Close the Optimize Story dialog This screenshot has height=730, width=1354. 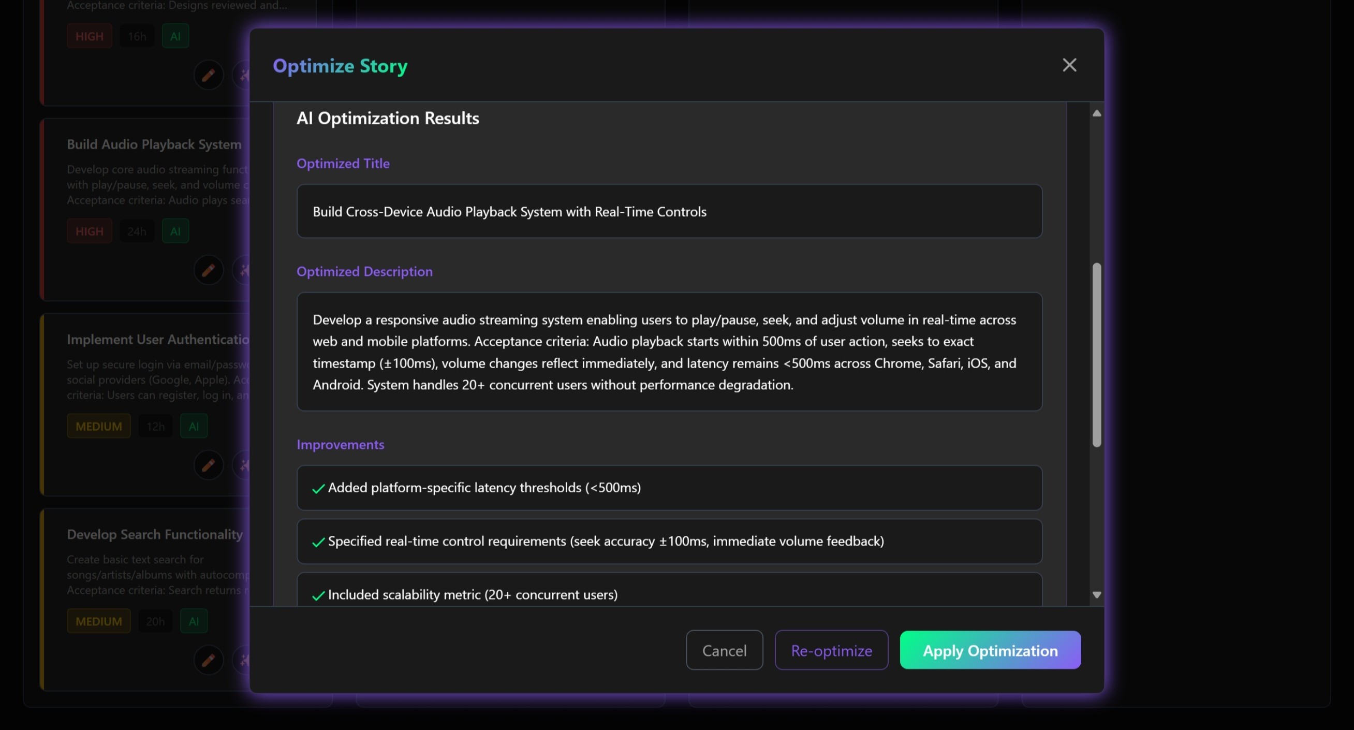pos(1069,65)
